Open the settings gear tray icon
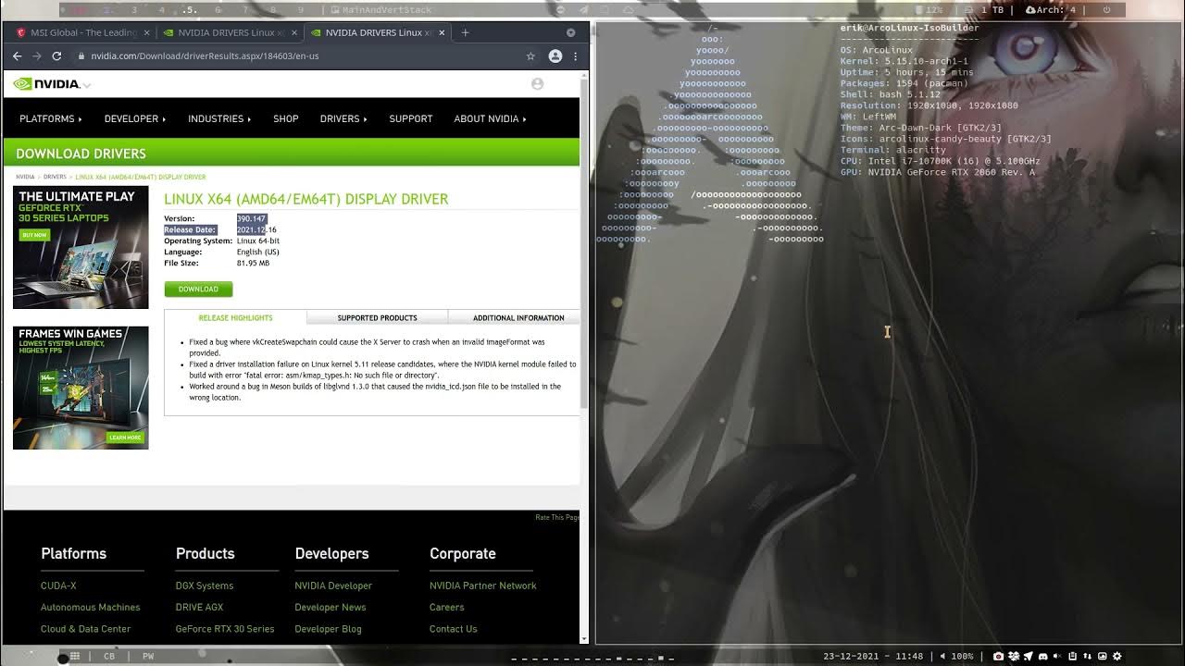This screenshot has width=1185, height=666. pyautogui.click(x=1116, y=657)
